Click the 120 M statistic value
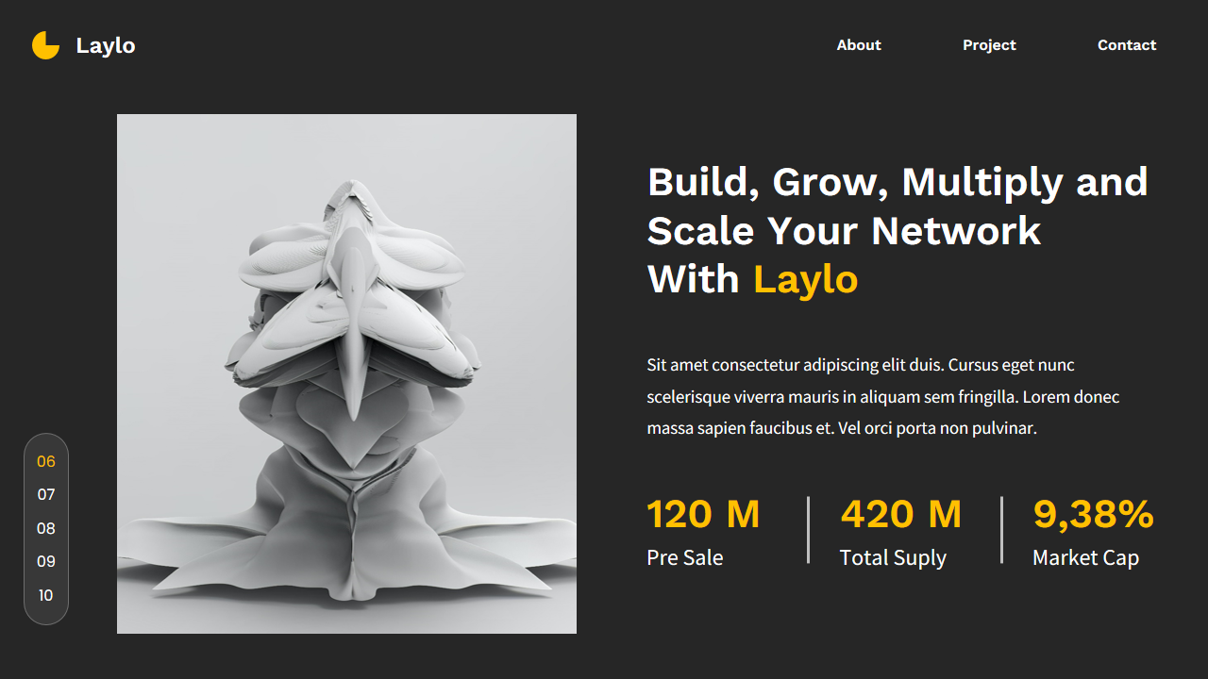The width and height of the screenshot is (1208, 679). (703, 514)
